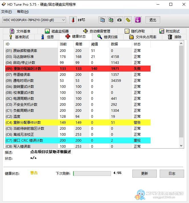Click the purple download arrow icon
The width and height of the screenshot is (189, 203).
tap(138, 20)
